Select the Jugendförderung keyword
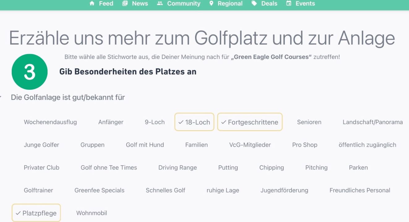The height and width of the screenshot is (222, 409). pyautogui.click(x=284, y=190)
